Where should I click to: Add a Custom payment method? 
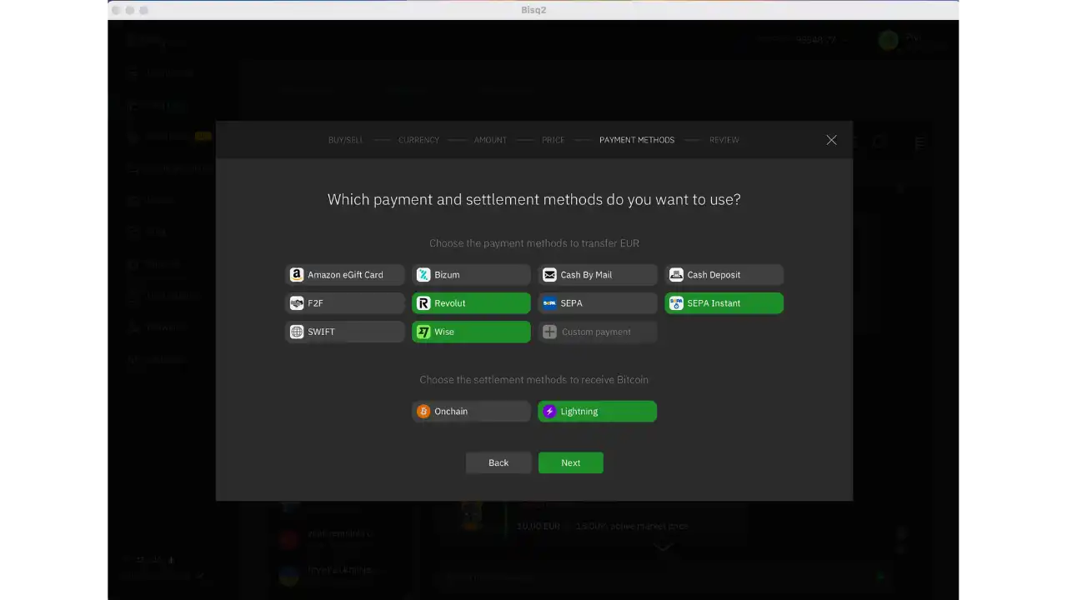click(x=597, y=332)
